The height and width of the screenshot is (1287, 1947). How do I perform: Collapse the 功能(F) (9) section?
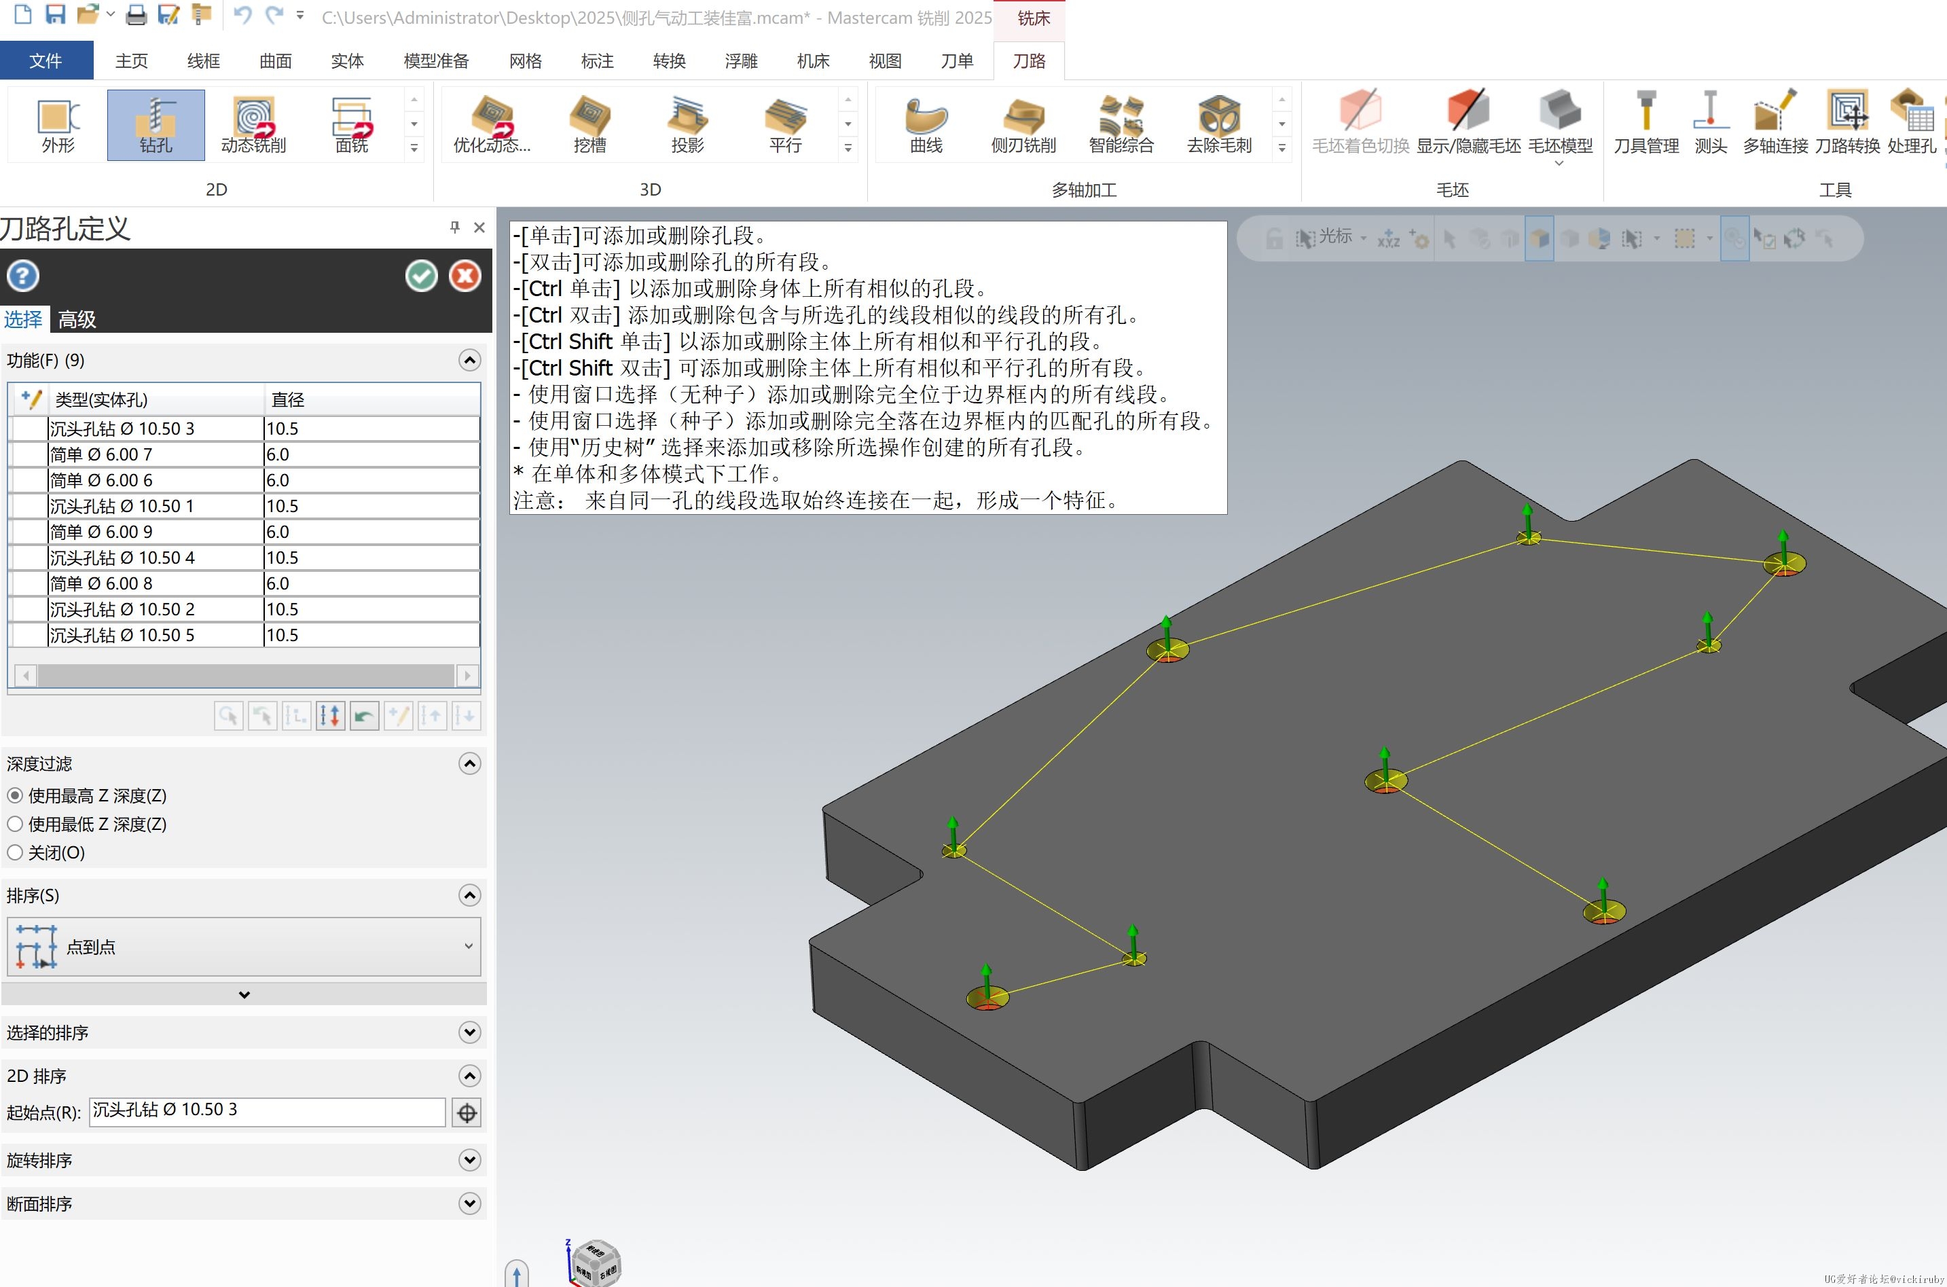[469, 361]
